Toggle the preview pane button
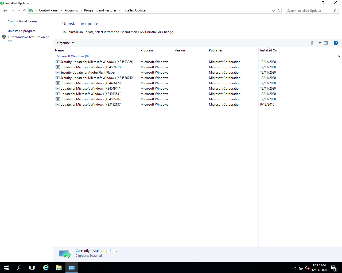 pos(326,43)
